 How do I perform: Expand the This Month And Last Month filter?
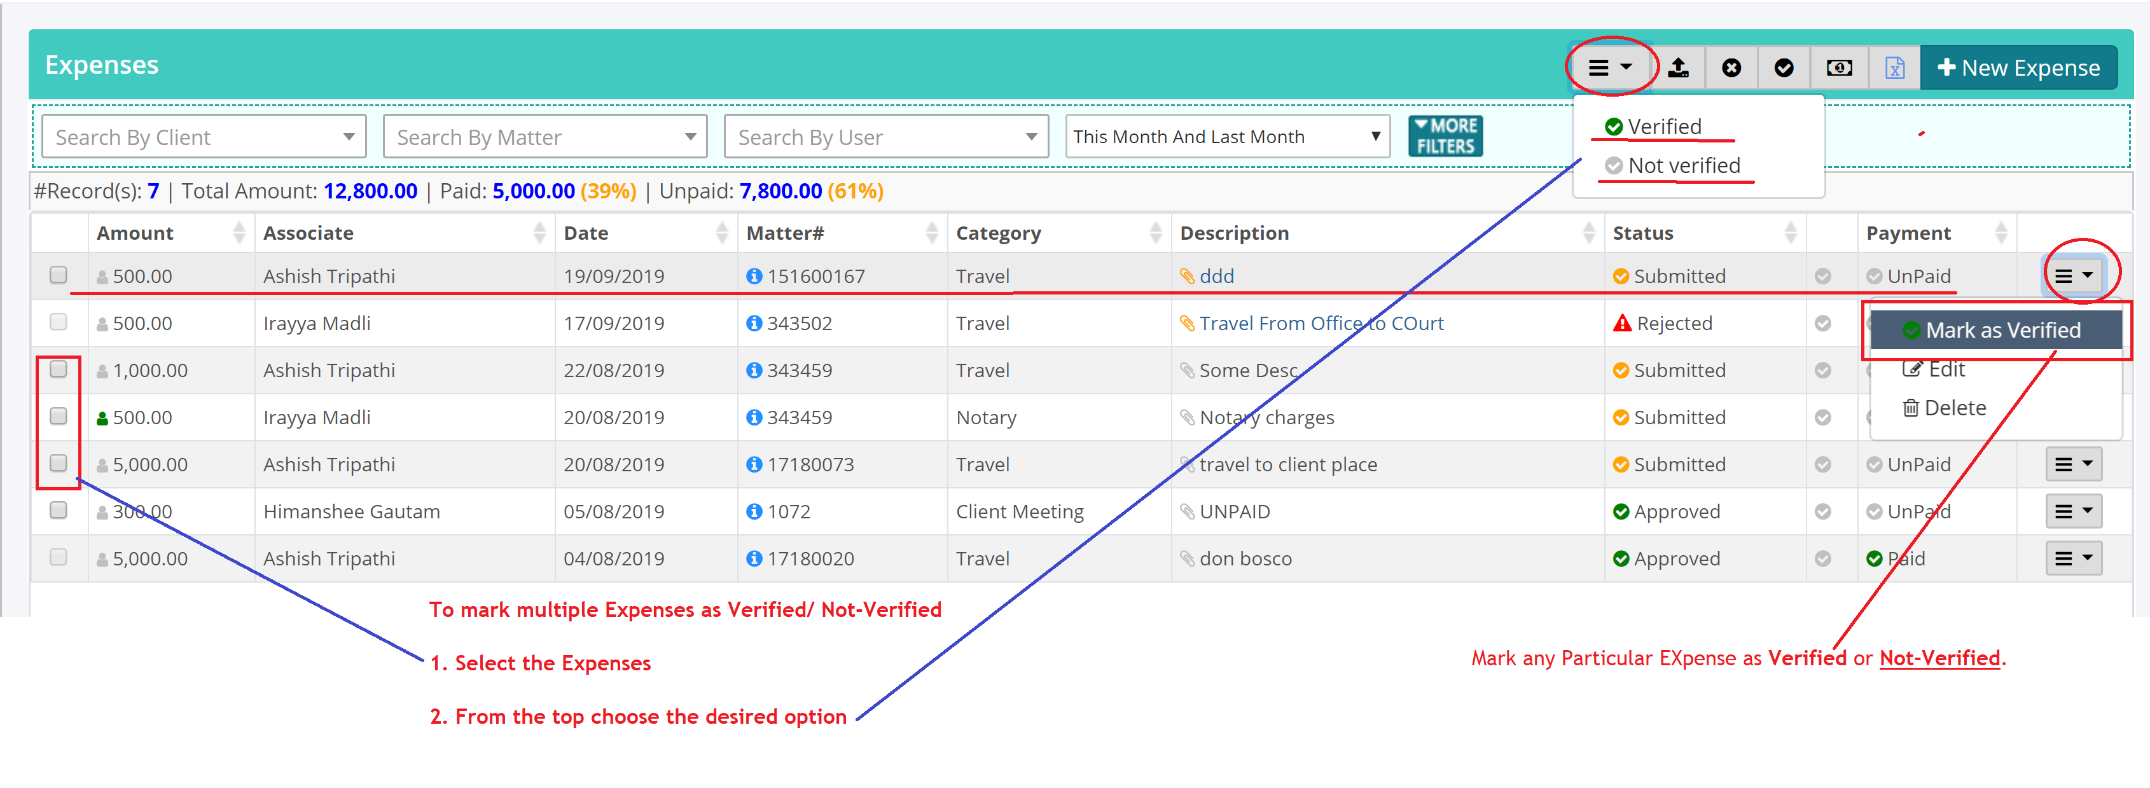click(x=1226, y=137)
